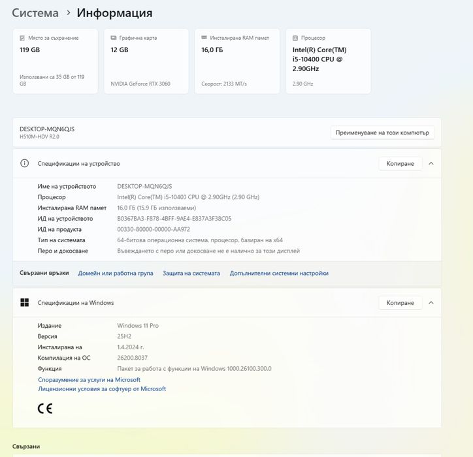Click the Преименуване на този компютър button
473x457 pixels.
[382, 133]
